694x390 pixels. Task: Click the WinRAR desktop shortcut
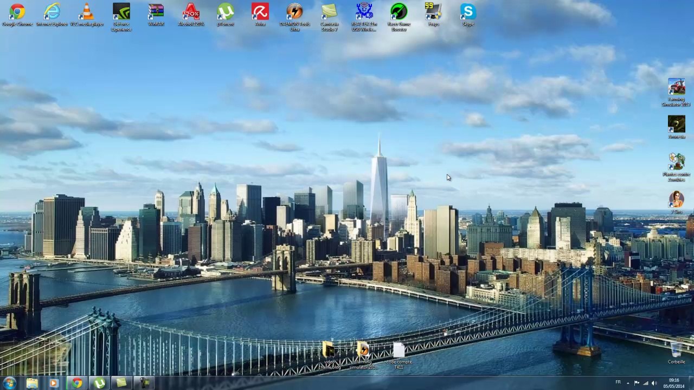pyautogui.click(x=156, y=15)
